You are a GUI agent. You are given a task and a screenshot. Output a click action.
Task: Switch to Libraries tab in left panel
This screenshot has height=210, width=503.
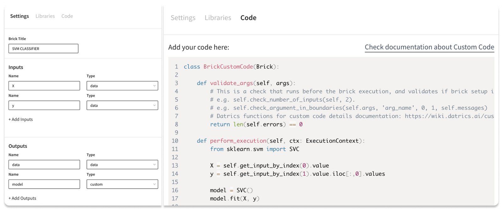pos(45,16)
